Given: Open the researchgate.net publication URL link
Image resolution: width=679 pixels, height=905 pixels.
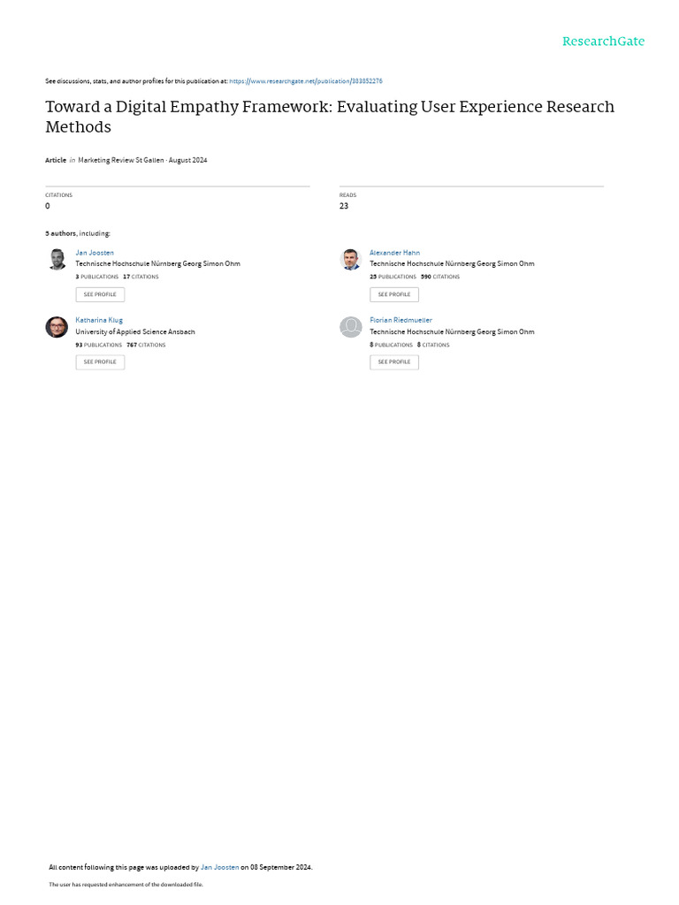Looking at the screenshot, I should pos(305,81).
